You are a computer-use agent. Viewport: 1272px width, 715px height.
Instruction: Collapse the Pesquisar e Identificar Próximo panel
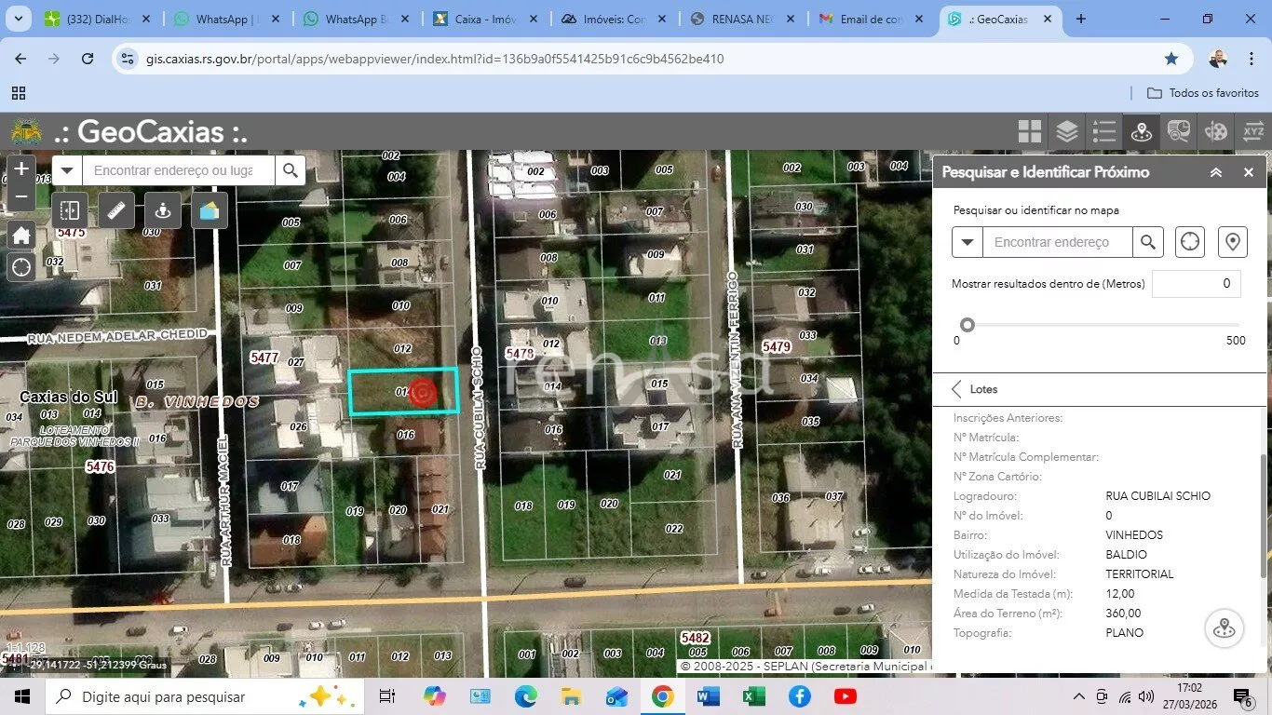1216,172
